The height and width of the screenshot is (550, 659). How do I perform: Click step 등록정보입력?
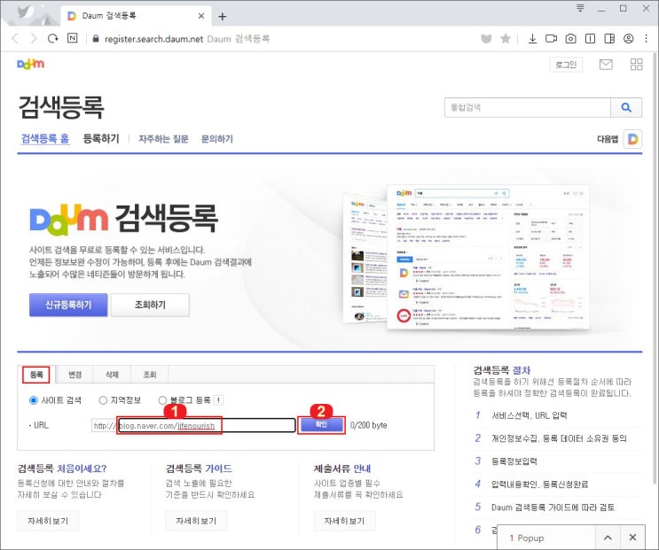[514, 461]
